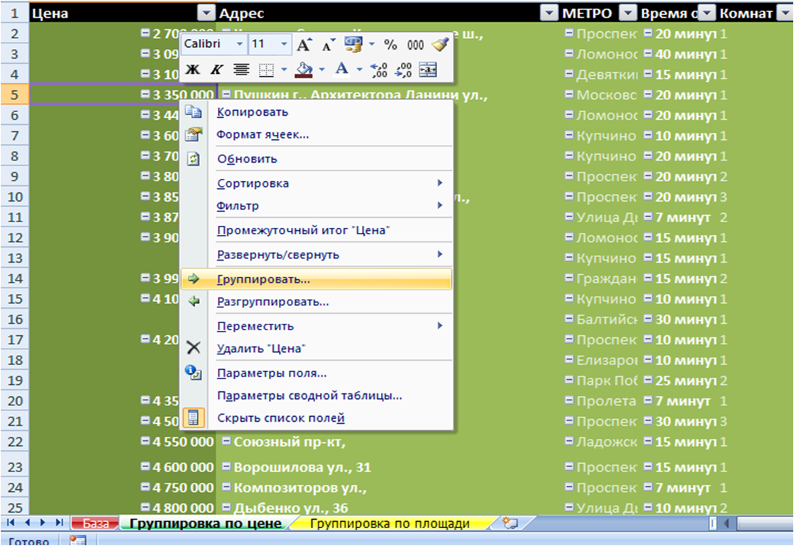Toggle bold formatting in mini toolbar
This screenshot has width=794, height=546.
tap(192, 69)
